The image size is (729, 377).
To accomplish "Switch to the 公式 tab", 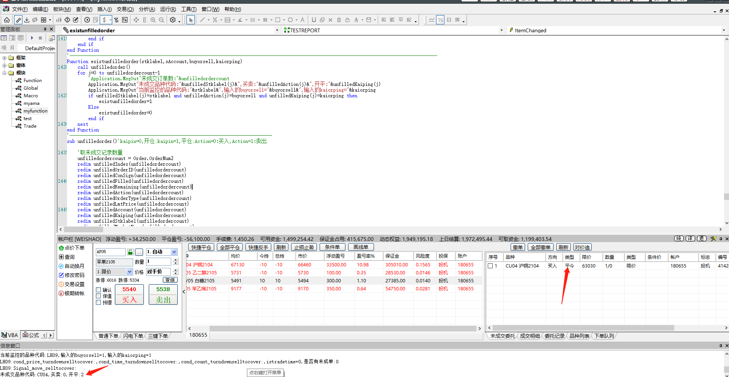I will click(x=31, y=335).
